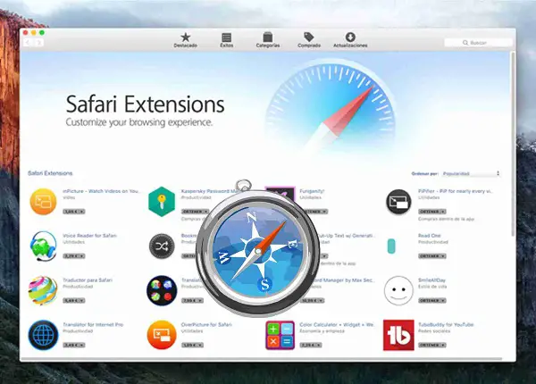Click Redes sociales under TubeBuddy
Screen dimensions: 536x384
(x=432, y=331)
